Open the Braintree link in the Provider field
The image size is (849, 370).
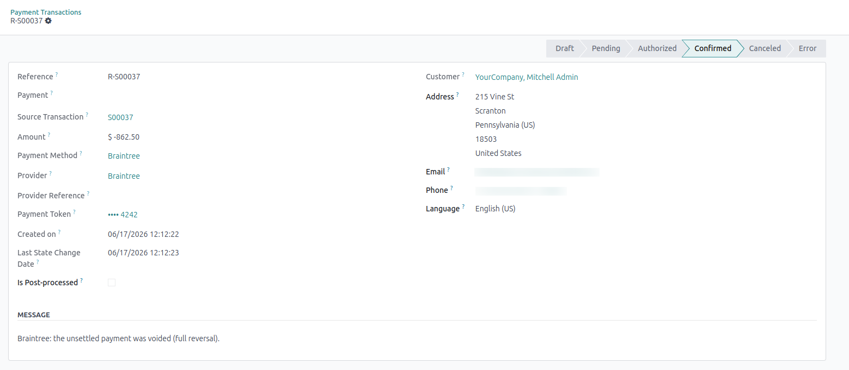coord(124,176)
